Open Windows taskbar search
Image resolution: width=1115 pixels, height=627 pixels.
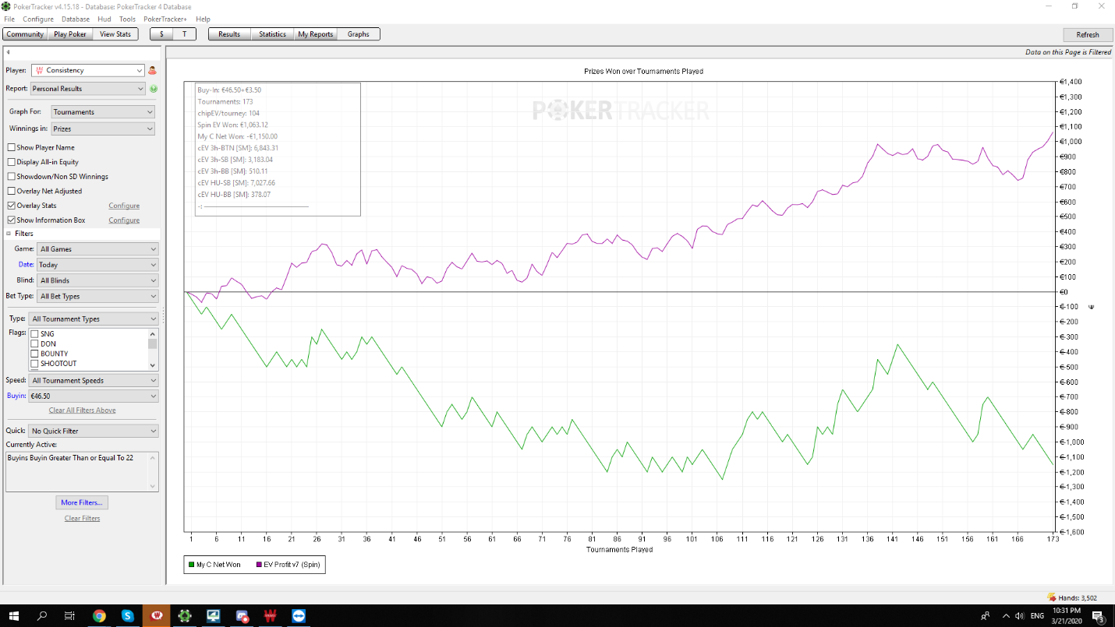tap(41, 615)
